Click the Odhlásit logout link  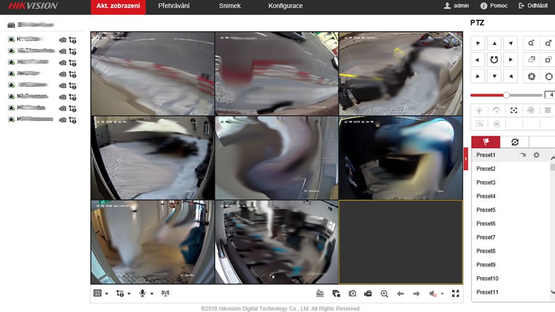point(533,6)
